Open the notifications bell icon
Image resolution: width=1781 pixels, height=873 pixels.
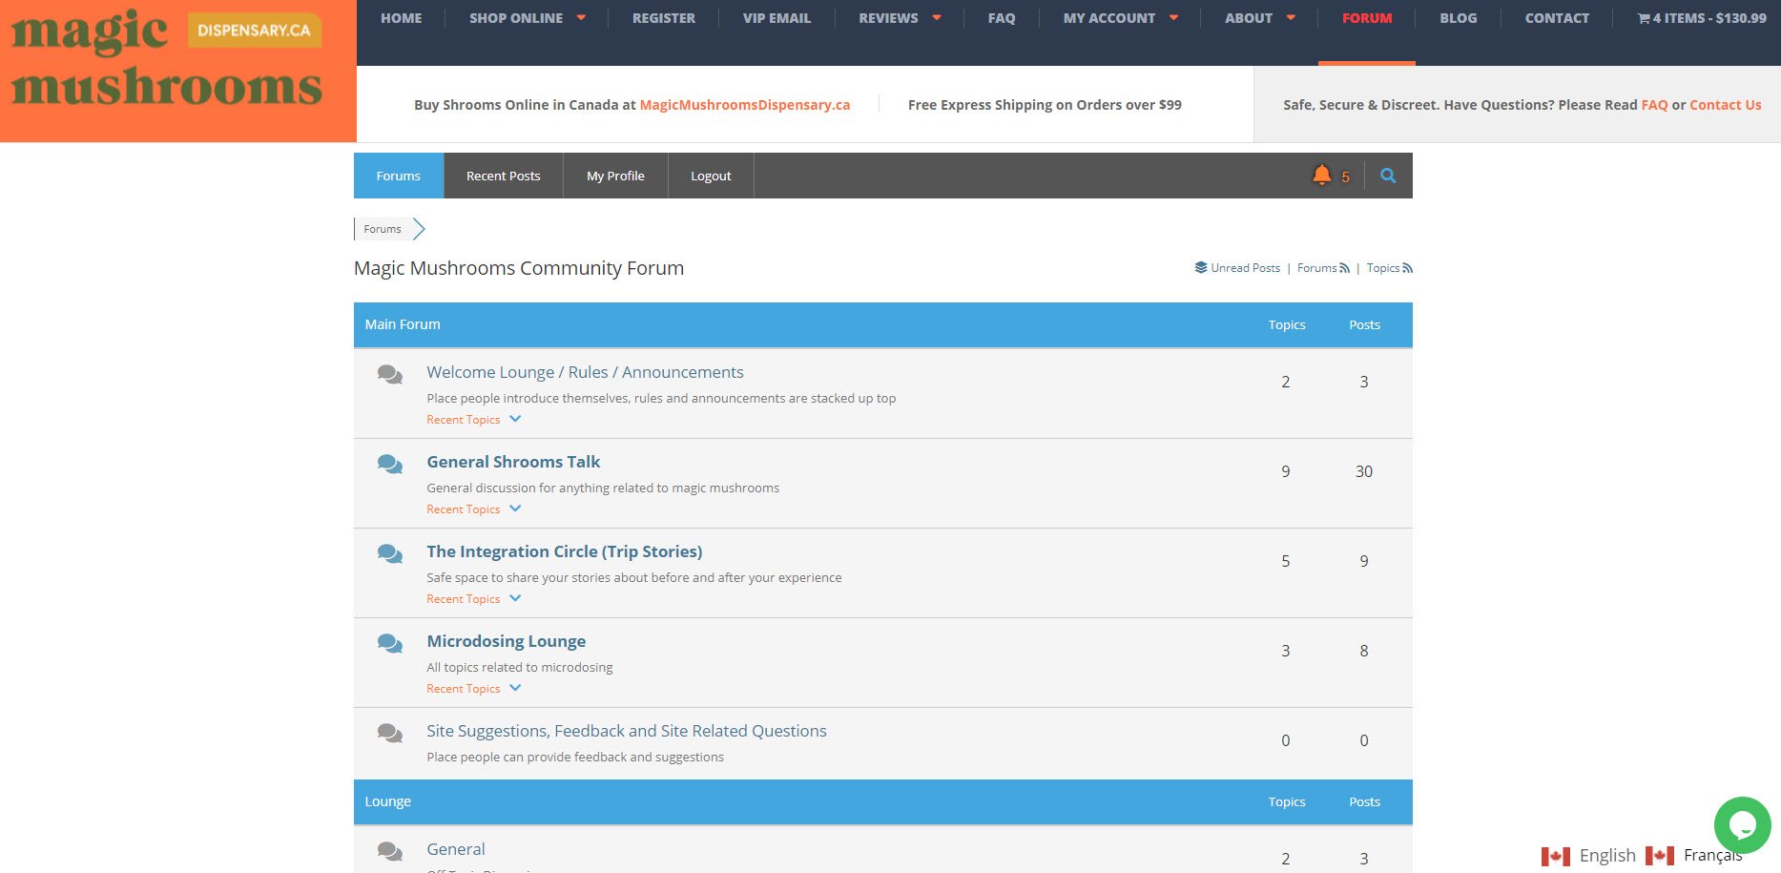coord(1321,175)
